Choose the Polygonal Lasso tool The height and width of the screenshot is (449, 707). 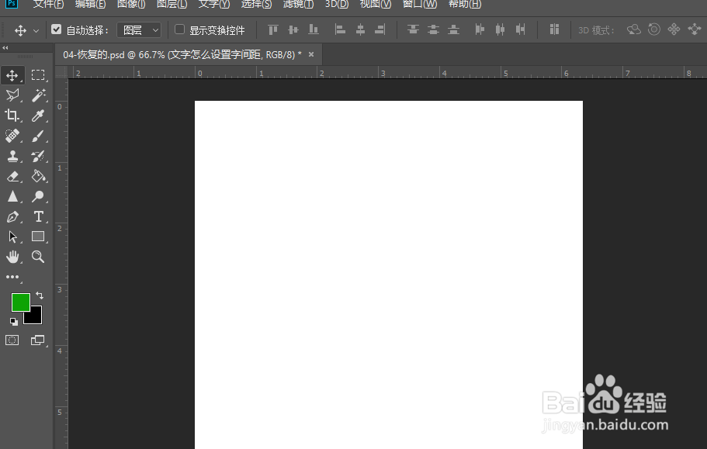12,95
